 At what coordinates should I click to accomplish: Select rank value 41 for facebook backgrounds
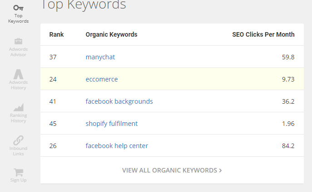[53, 101]
